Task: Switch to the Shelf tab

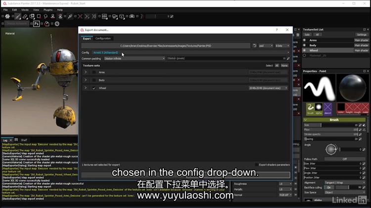Action: point(24,140)
